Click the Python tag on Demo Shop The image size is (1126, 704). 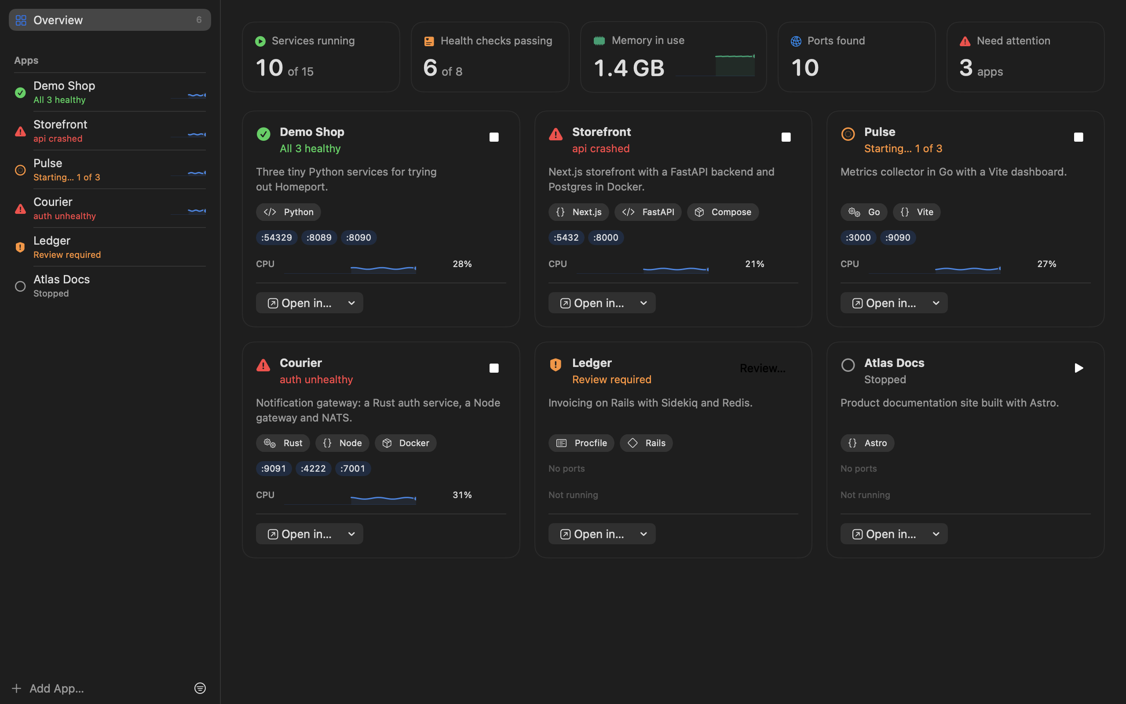(288, 212)
